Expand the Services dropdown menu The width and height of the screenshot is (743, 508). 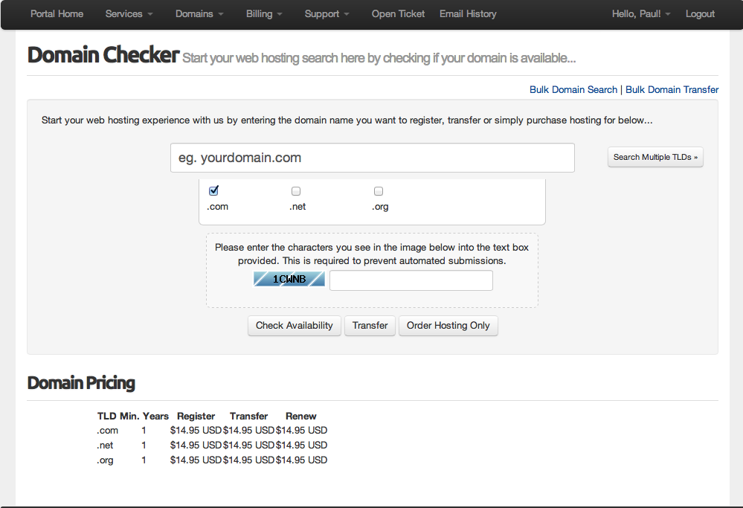coord(129,13)
